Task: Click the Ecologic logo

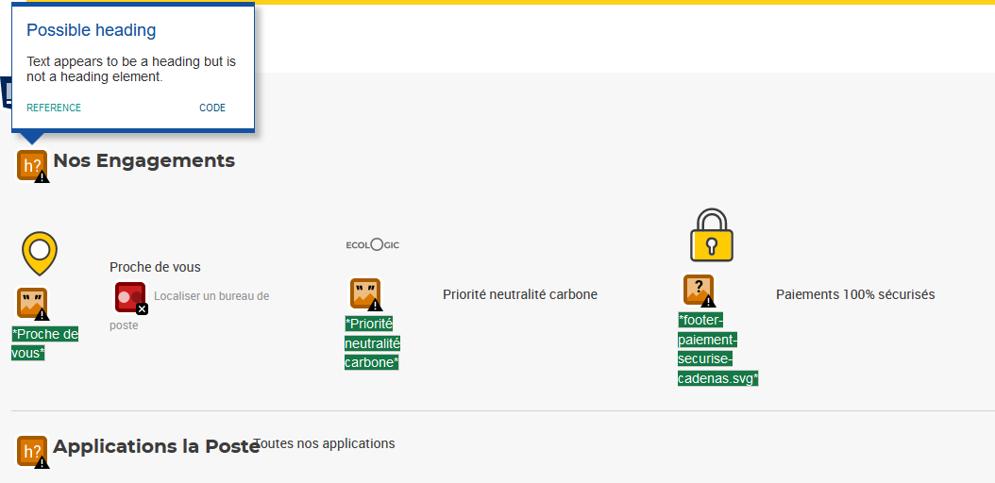Action: (x=373, y=245)
